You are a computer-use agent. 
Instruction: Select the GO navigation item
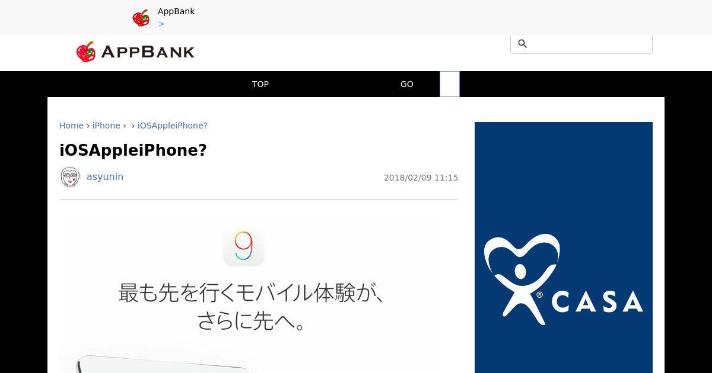[407, 84]
